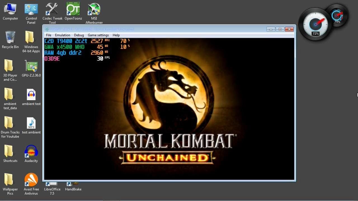Click the Mortal Kombat Unchained title logo
Image resolution: width=358 pixels, height=201 pixels.
(x=170, y=149)
